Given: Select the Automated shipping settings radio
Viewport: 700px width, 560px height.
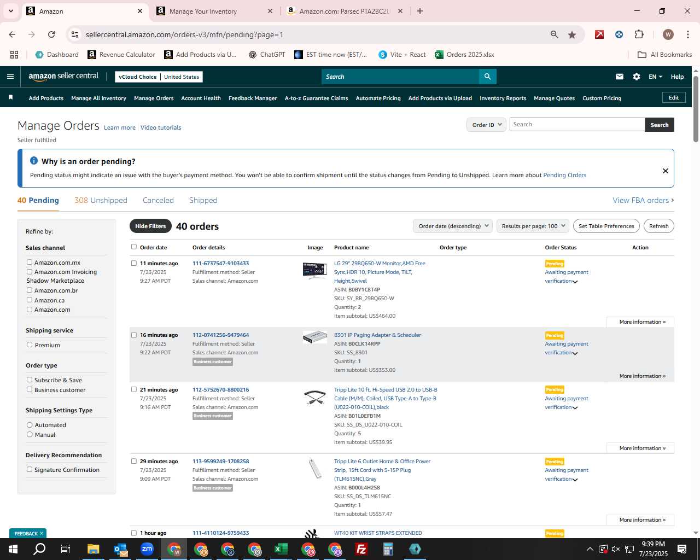Looking at the screenshot, I should (30, 424).
